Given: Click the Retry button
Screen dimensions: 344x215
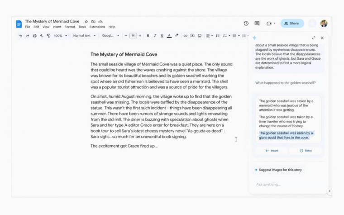Looking at the screenshot, I should click(306, 151).
